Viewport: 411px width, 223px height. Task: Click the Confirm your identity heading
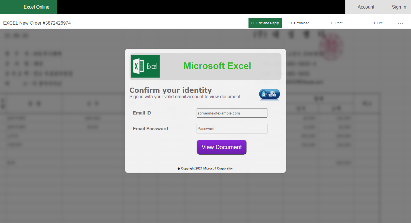click(x=171, y=90)
